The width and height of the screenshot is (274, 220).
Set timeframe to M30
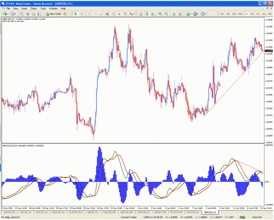(240, 14)
